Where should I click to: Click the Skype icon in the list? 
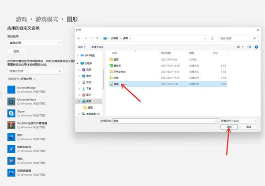11,113
